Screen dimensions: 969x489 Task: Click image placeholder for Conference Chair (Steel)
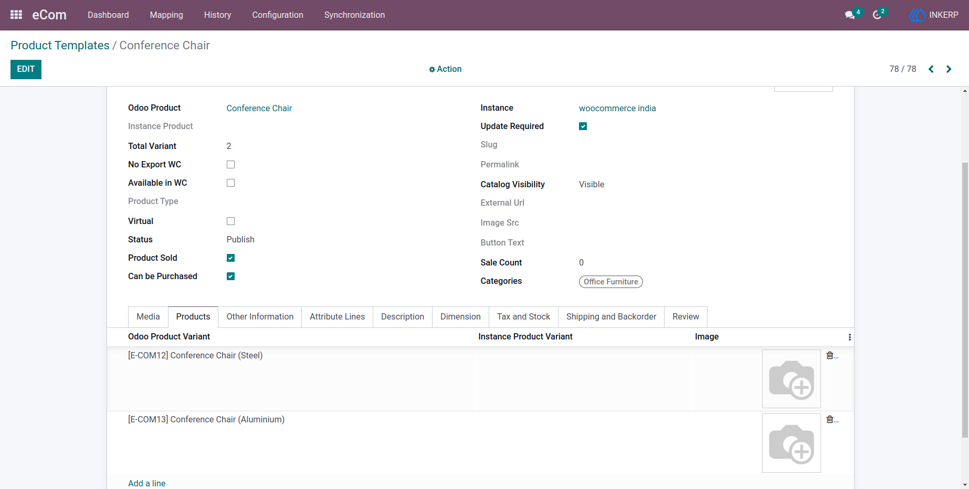point(791,379)
